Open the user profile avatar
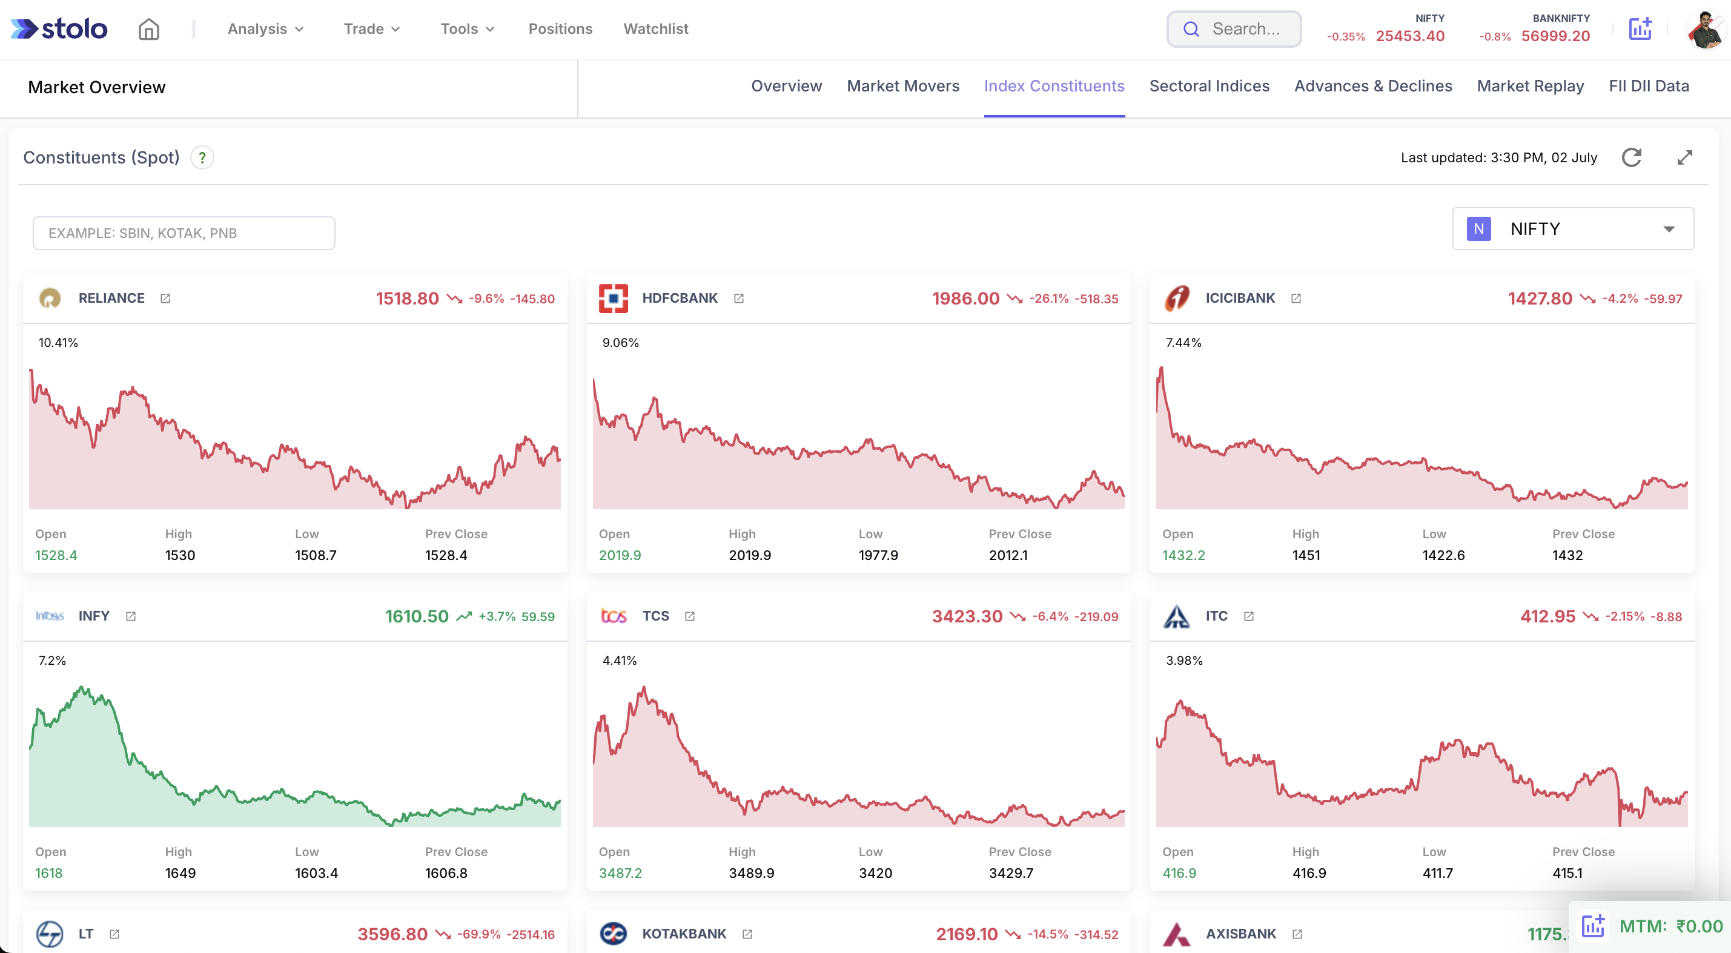The image size is (1731, 953). [1706, 29]
